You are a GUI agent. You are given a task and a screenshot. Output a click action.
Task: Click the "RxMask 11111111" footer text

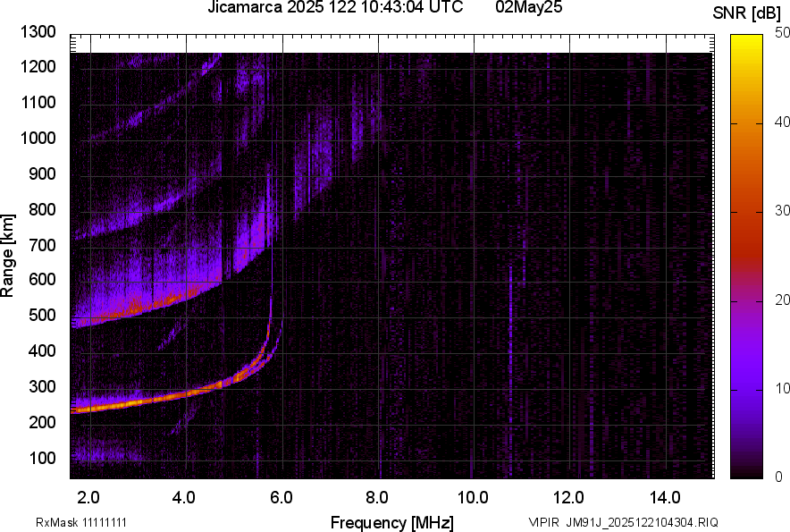click(x=81, y=522)
